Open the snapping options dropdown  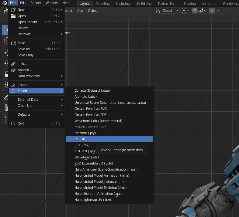pyautogui.click(x=202, y=11)
